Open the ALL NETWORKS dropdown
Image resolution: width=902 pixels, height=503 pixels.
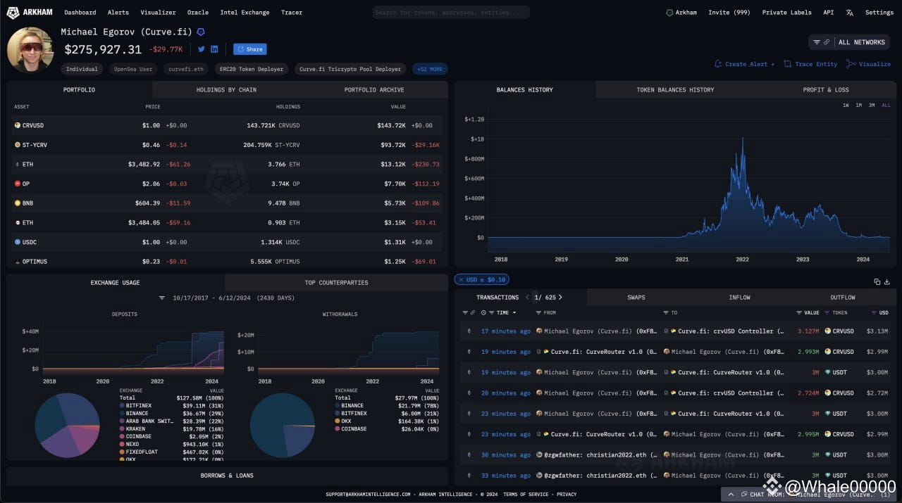coord(850,42)
